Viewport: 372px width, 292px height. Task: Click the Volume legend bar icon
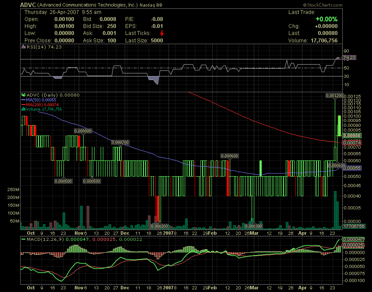tap(23, 109)
